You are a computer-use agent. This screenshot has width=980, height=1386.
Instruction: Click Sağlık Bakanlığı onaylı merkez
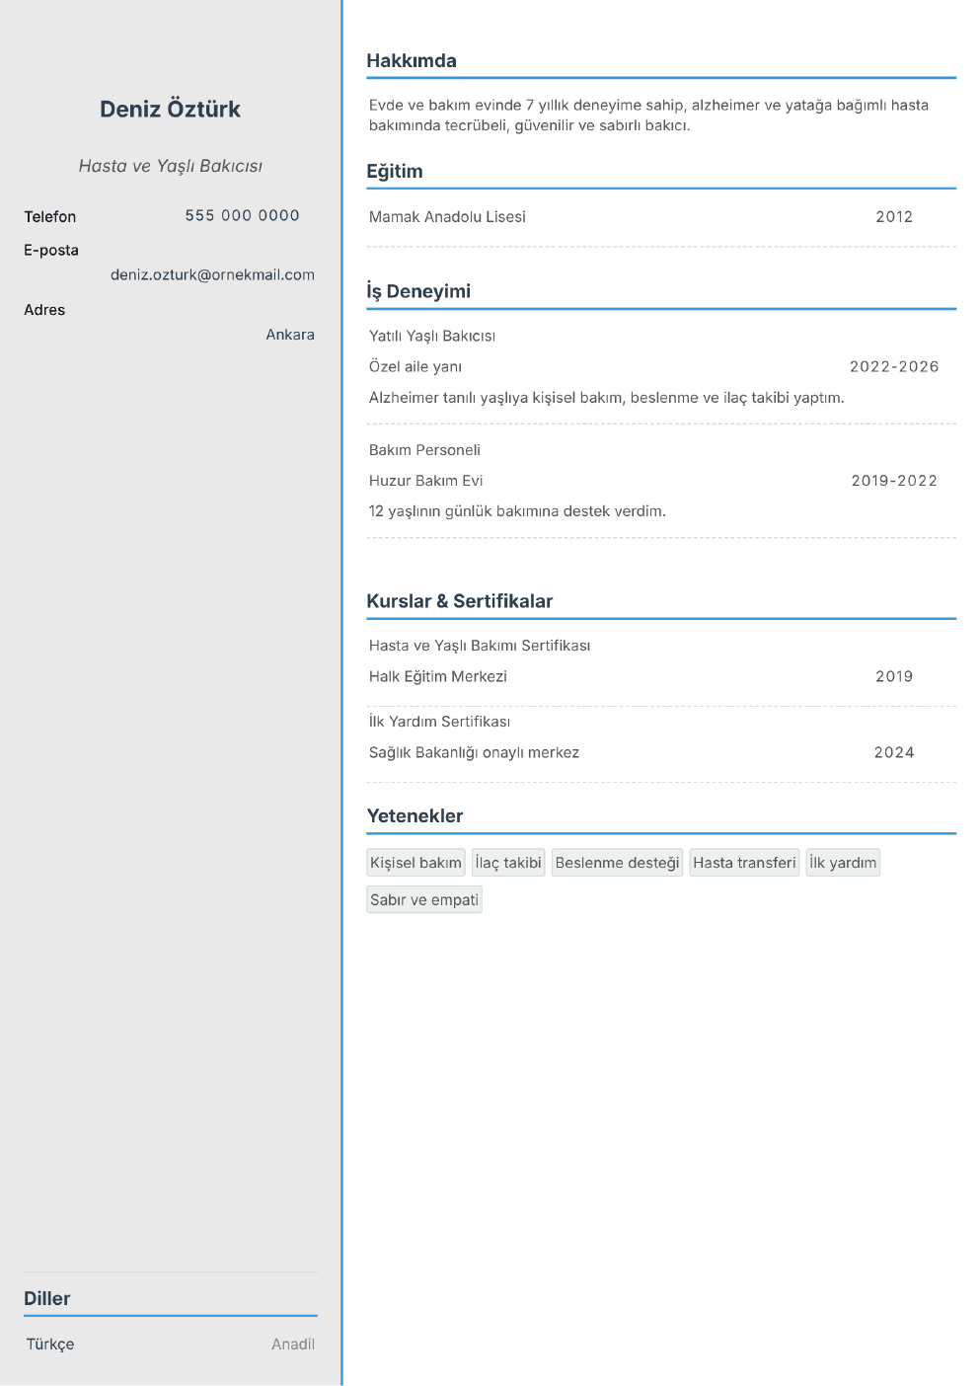click(x=474, y=752)
